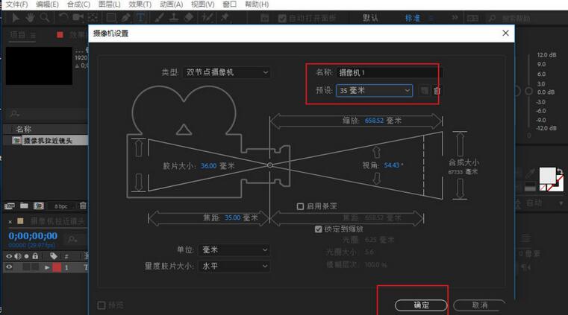Viewport: 568px width, 315px height.
Task: Click the 确定 button
Action: click(x=420, y=305)
